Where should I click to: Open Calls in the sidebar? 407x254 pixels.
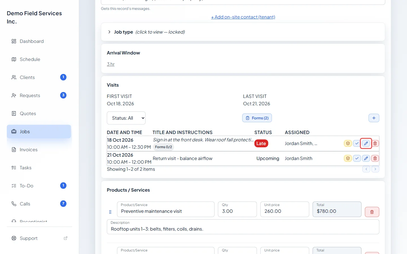click(39, 204)
